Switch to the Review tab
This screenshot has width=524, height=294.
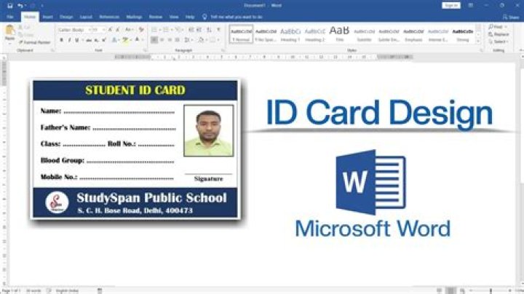point(156,17)
